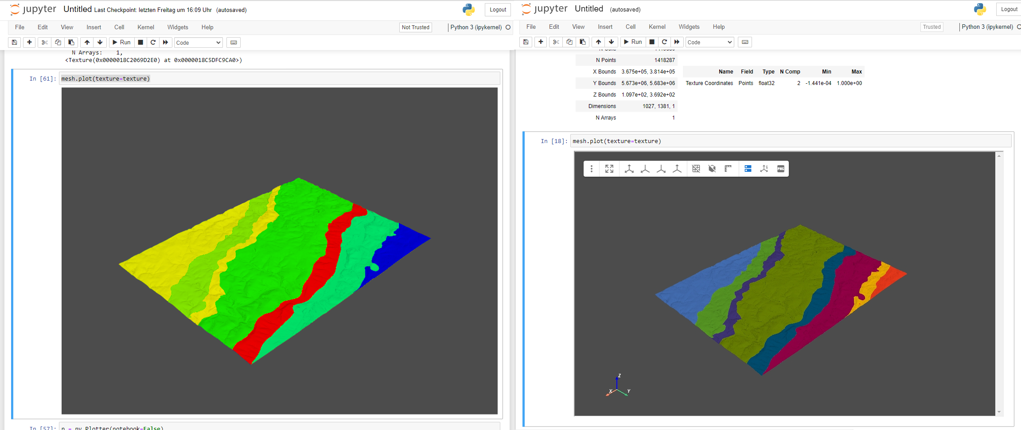Paste cells below in the left notebook
This screenshot has width=1021, height=430.
(x=71, y=43)
